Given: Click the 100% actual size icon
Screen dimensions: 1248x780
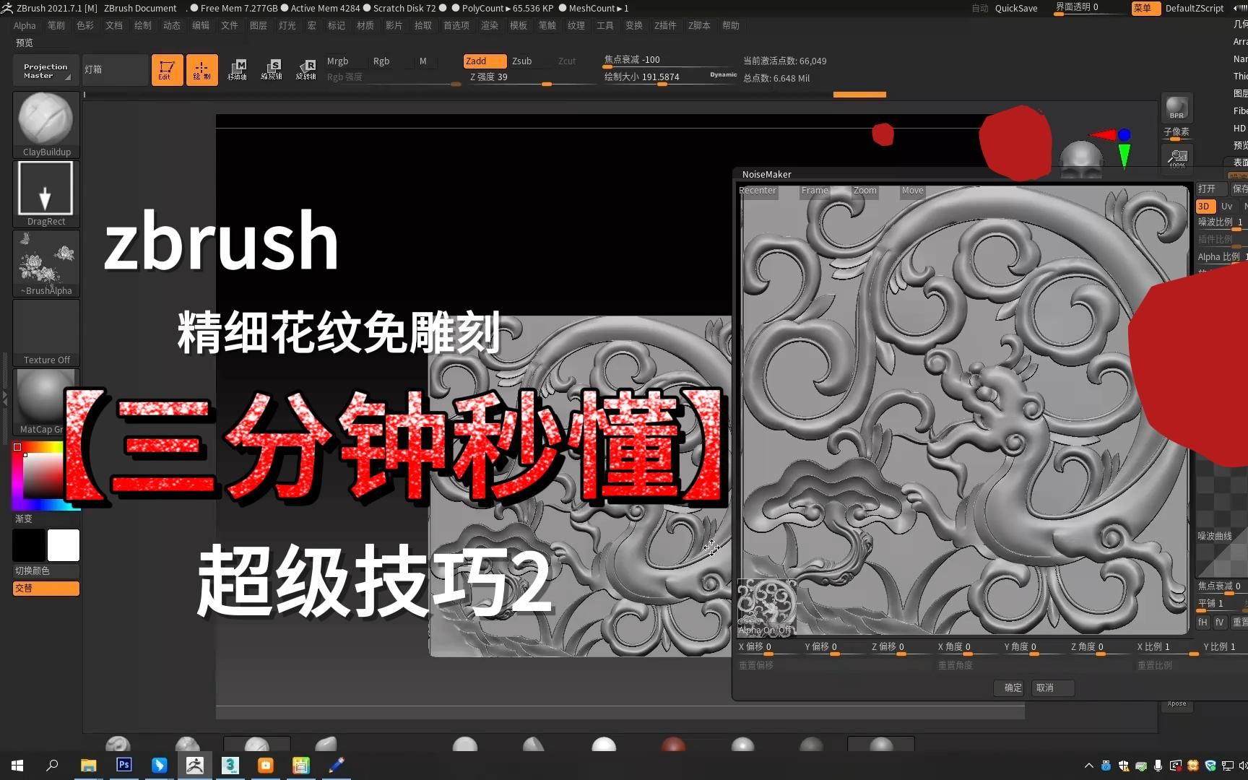Looking at the screenshot, I should tap(1177, 158).
